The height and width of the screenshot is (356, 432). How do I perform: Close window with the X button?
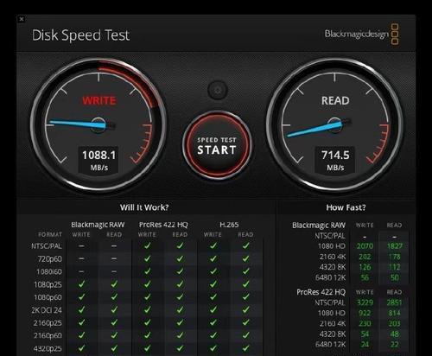22,19
